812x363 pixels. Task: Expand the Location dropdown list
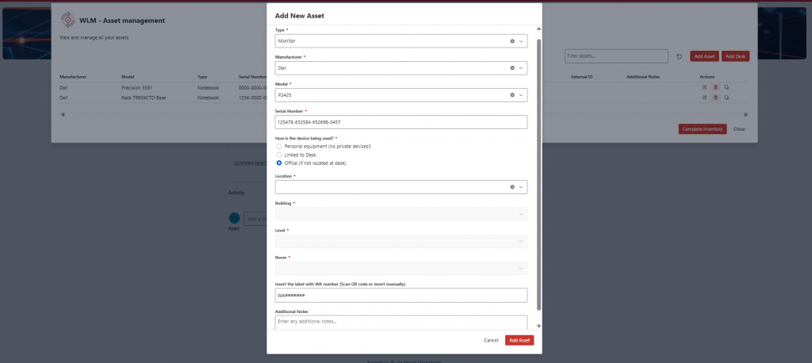tap(521, 187)
